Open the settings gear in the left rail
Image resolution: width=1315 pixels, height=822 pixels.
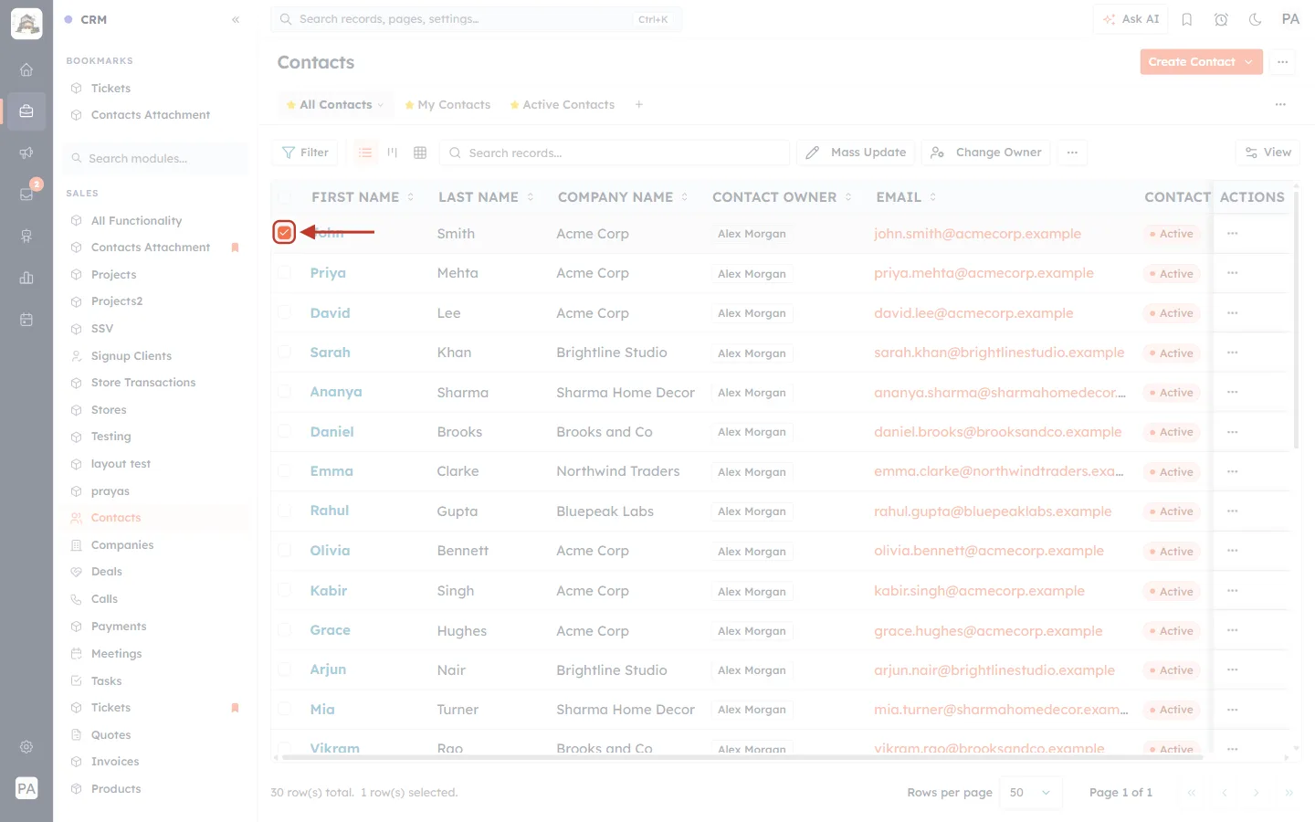tap(26, 746)
